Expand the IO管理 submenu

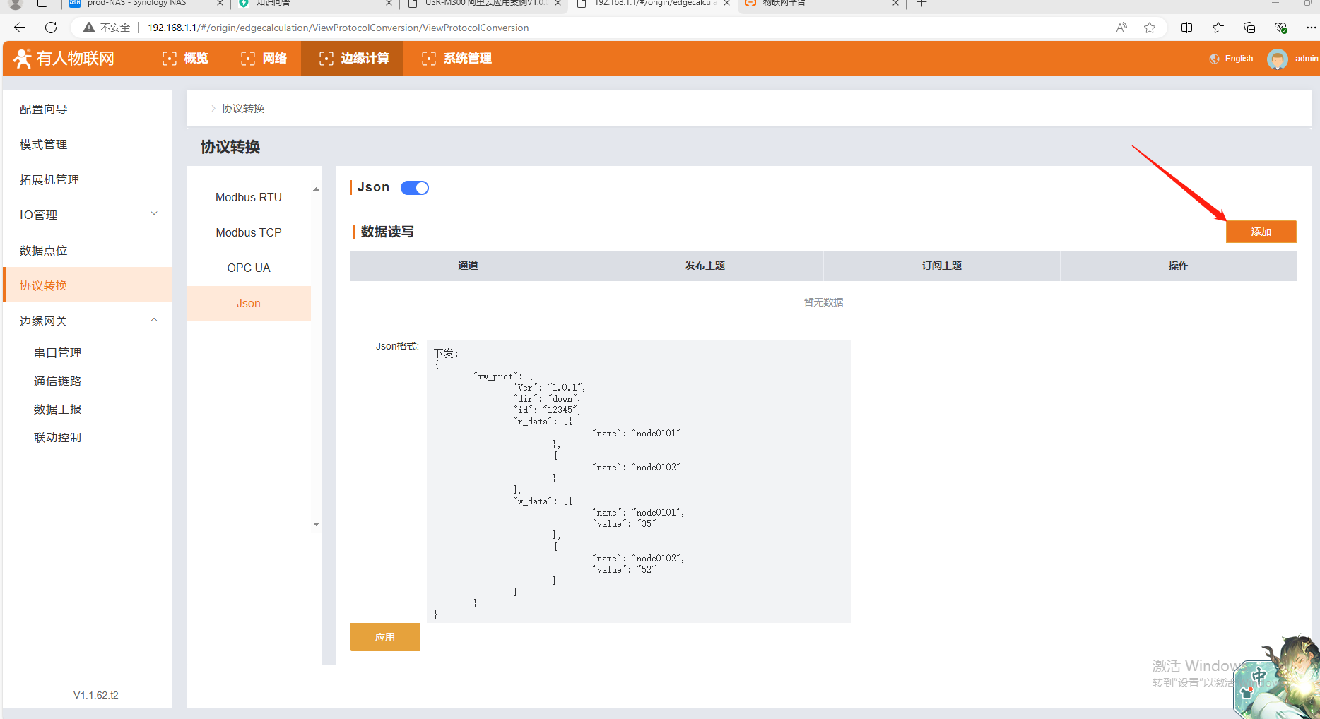tap(154, 214)
